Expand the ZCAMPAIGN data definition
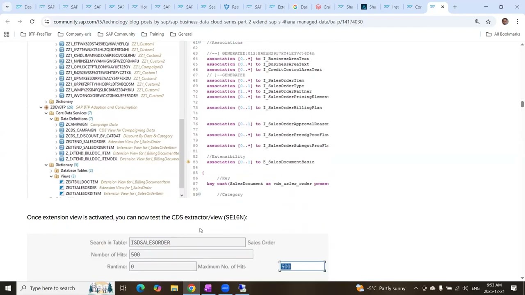525x295 pixels. coord(56,125)
